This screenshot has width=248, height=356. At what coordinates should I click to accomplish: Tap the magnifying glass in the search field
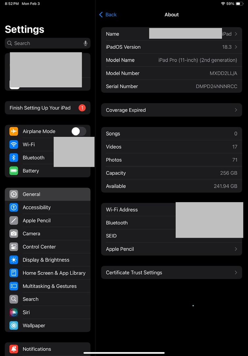pos(10,43)
